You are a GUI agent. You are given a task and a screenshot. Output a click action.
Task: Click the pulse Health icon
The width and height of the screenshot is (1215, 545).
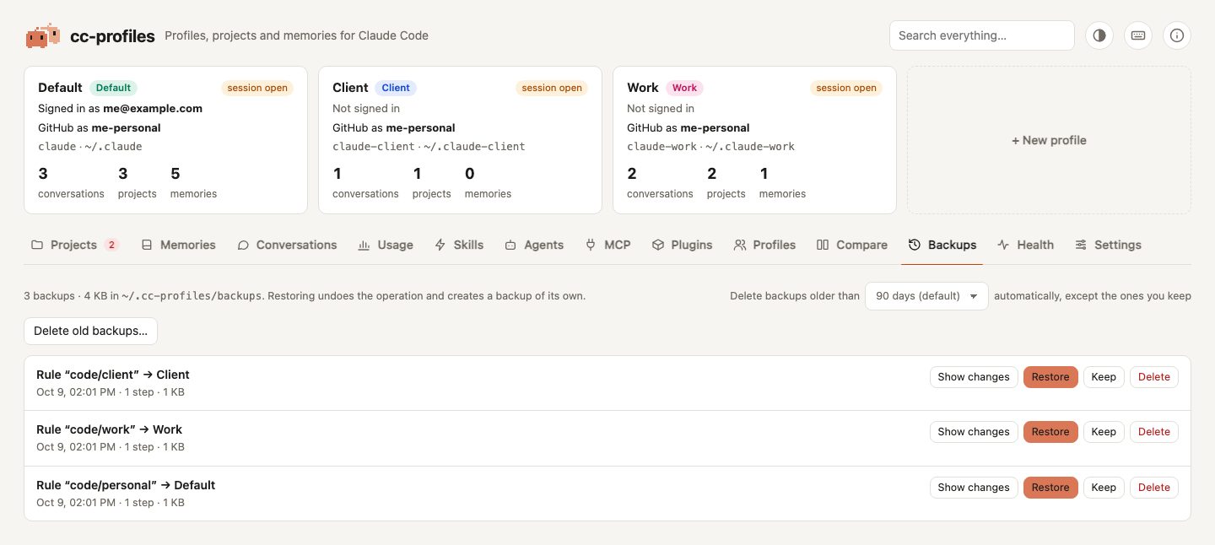click(1003, 245)
